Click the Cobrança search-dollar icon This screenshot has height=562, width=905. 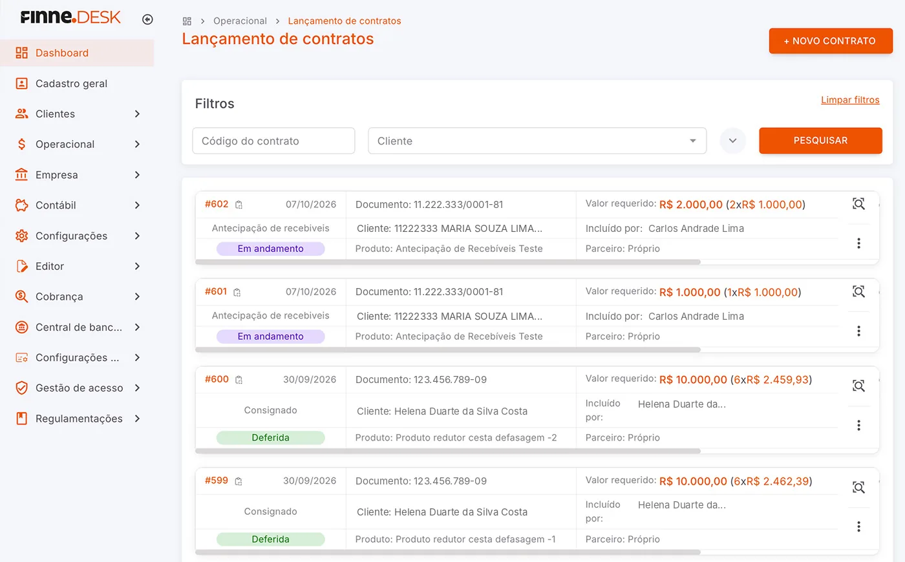pyautogui.click(x=21, y=297)
